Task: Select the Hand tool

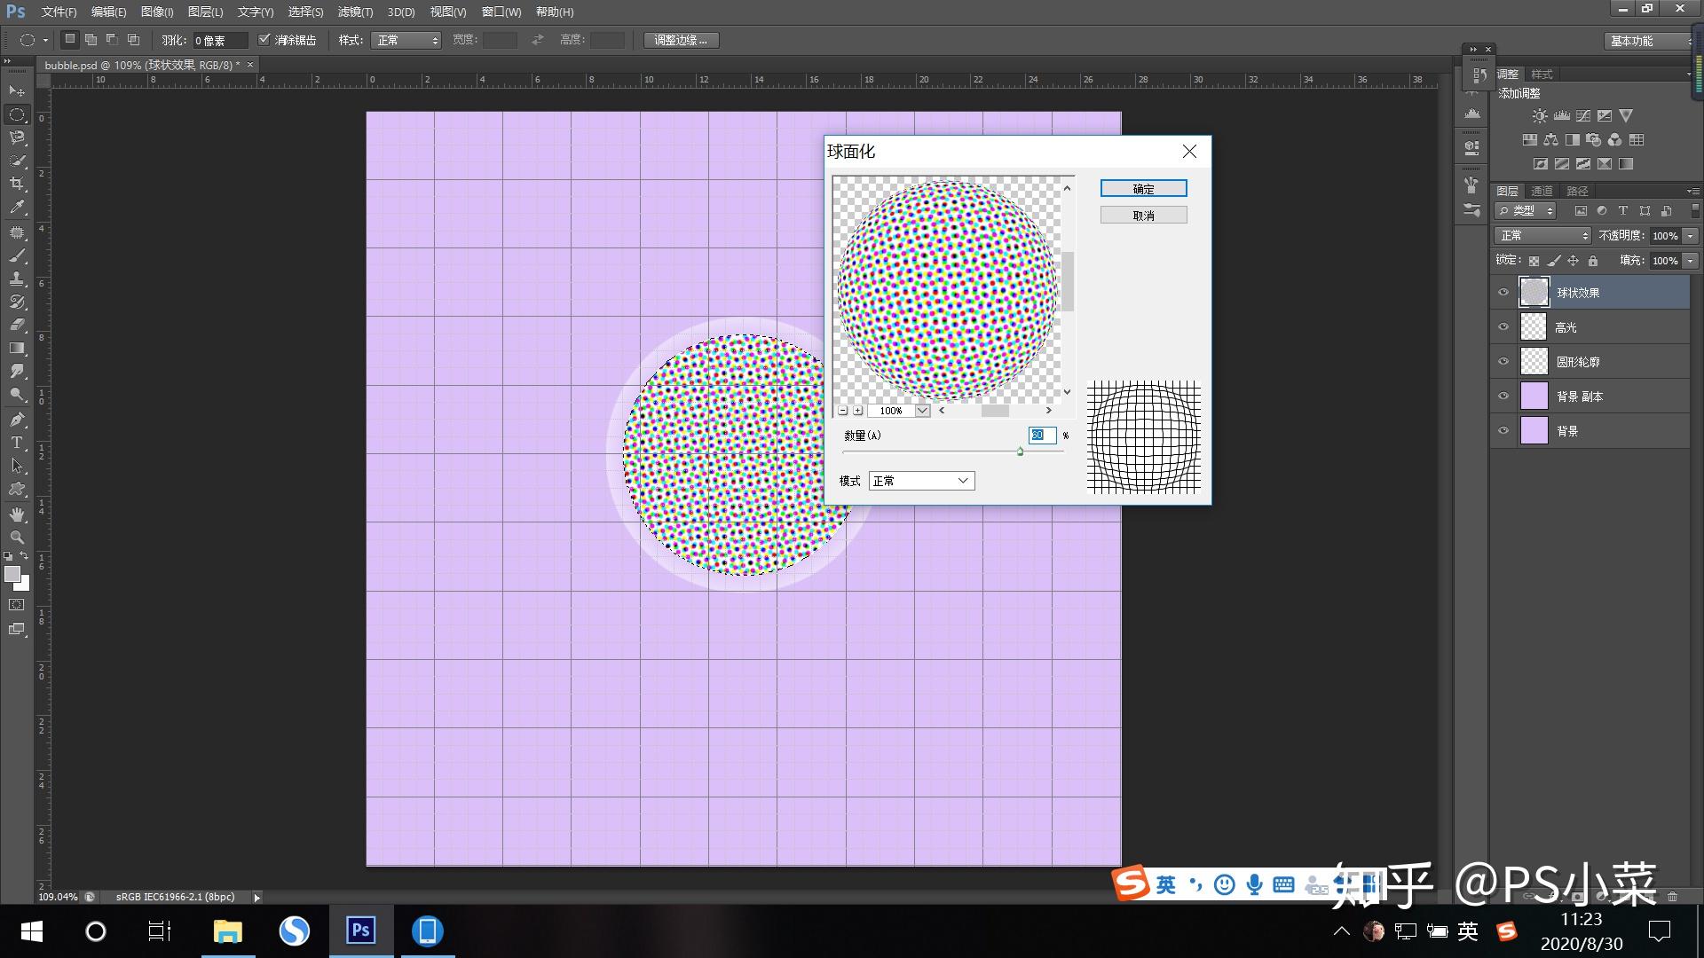Action: coord(17,514)
